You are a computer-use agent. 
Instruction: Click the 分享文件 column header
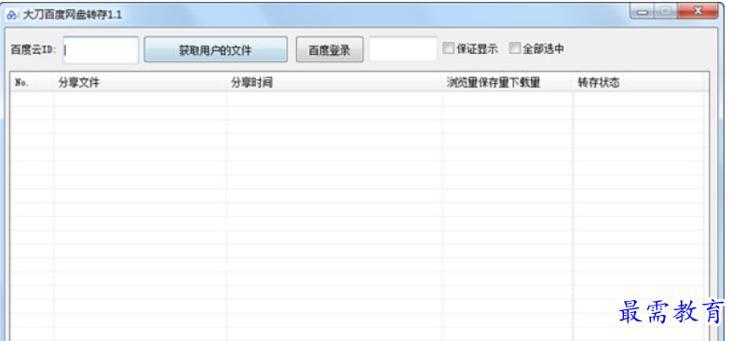coord(140,83)
